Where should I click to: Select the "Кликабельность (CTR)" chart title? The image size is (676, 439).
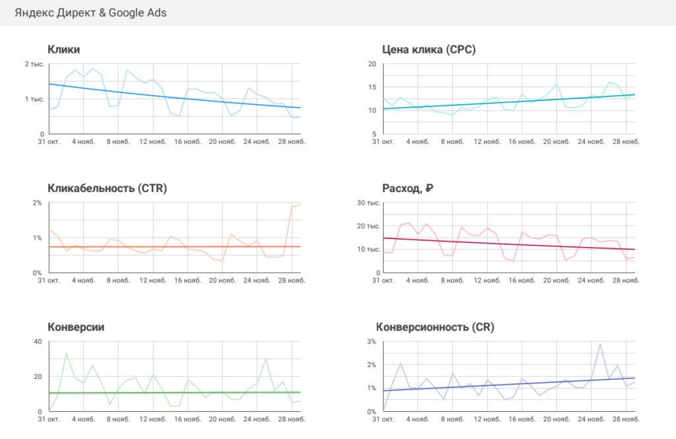point(108,188)
